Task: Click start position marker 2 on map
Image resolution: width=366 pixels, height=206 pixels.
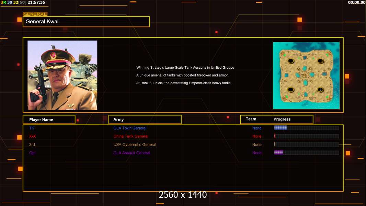Action: click(320, 90)
